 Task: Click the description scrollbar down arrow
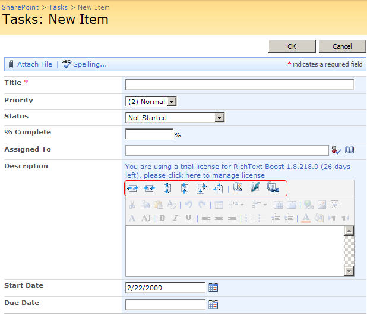point(349,271)
